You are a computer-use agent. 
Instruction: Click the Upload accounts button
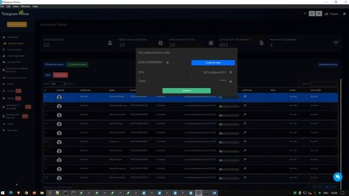pos(328,64)
